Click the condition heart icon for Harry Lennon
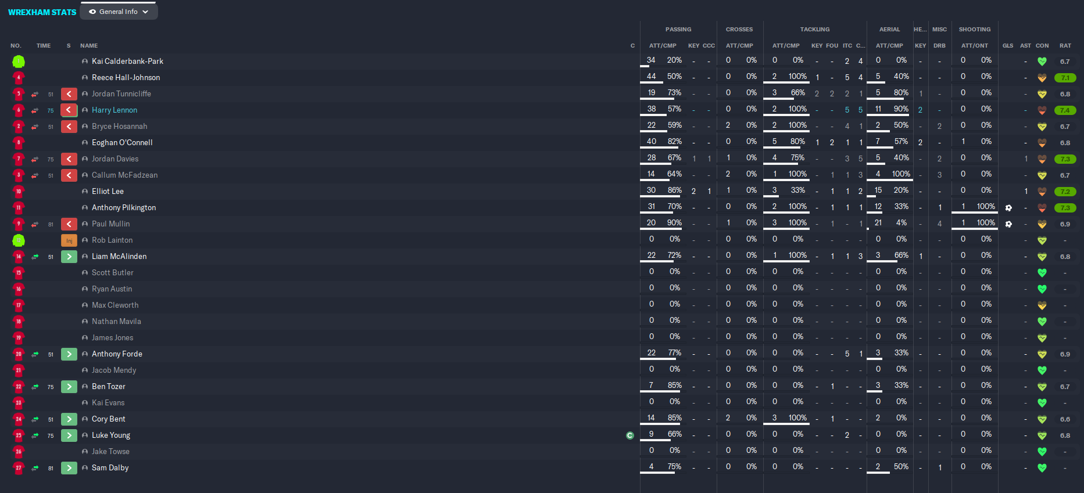The image size is (1084, 493). point(1042,110)
